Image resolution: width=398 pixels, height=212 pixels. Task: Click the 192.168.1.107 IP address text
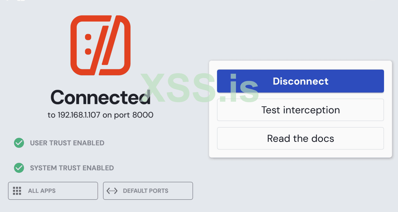[x=79, y=115]
